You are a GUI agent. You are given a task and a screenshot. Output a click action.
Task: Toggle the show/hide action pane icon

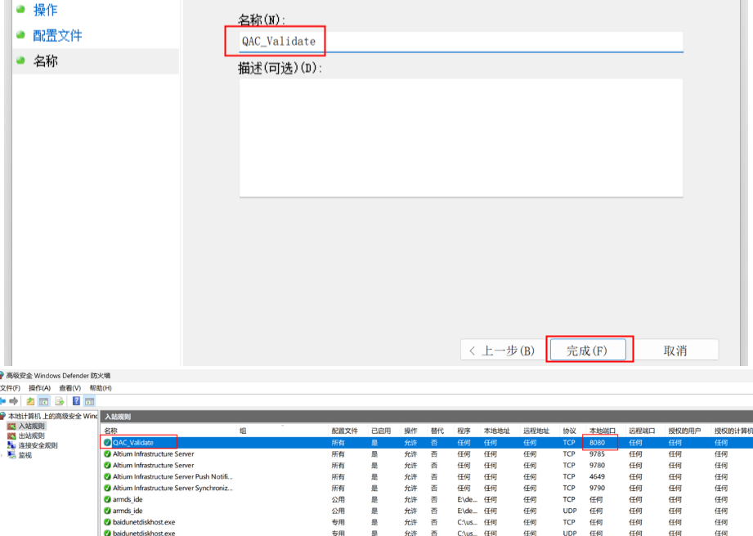[88, 401]
